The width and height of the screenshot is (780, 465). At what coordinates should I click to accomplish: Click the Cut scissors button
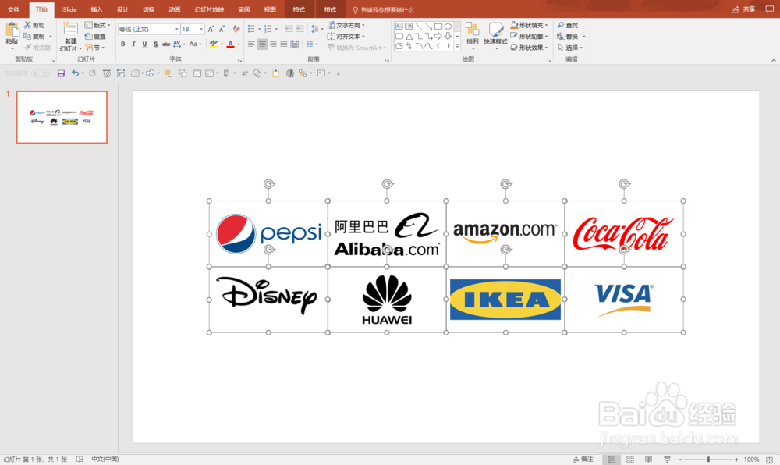(x=34, y=25)
